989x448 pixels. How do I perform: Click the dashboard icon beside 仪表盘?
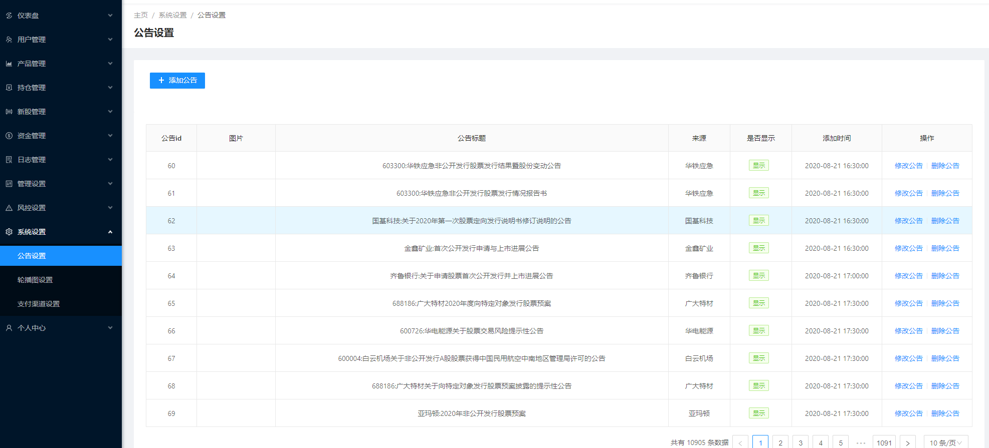point(9,16)
